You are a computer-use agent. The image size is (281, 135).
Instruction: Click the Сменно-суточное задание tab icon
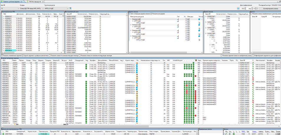pos(1,1)
